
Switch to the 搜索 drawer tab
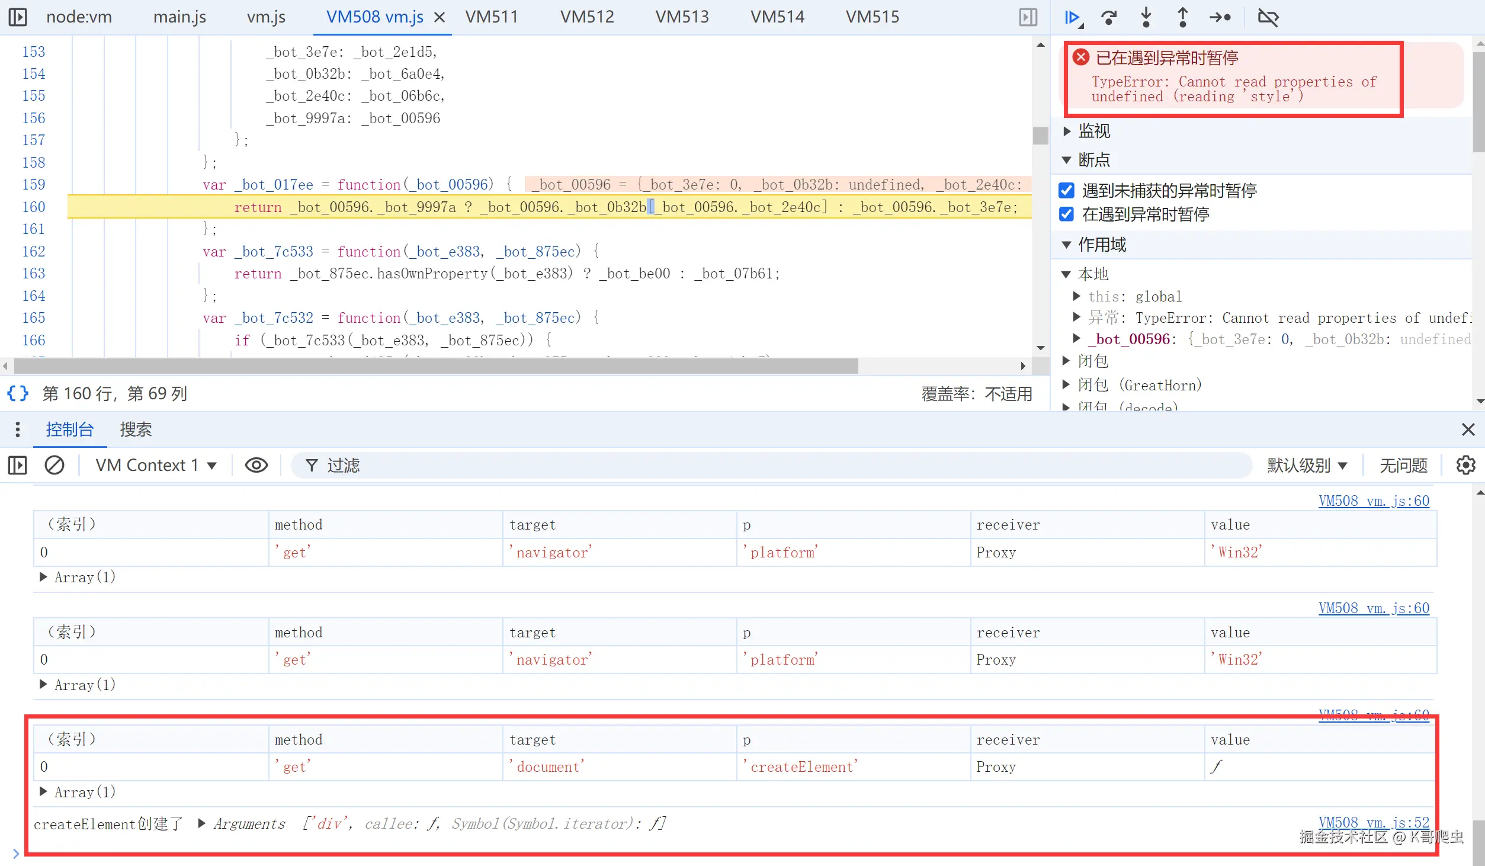[x=136, y=429]
